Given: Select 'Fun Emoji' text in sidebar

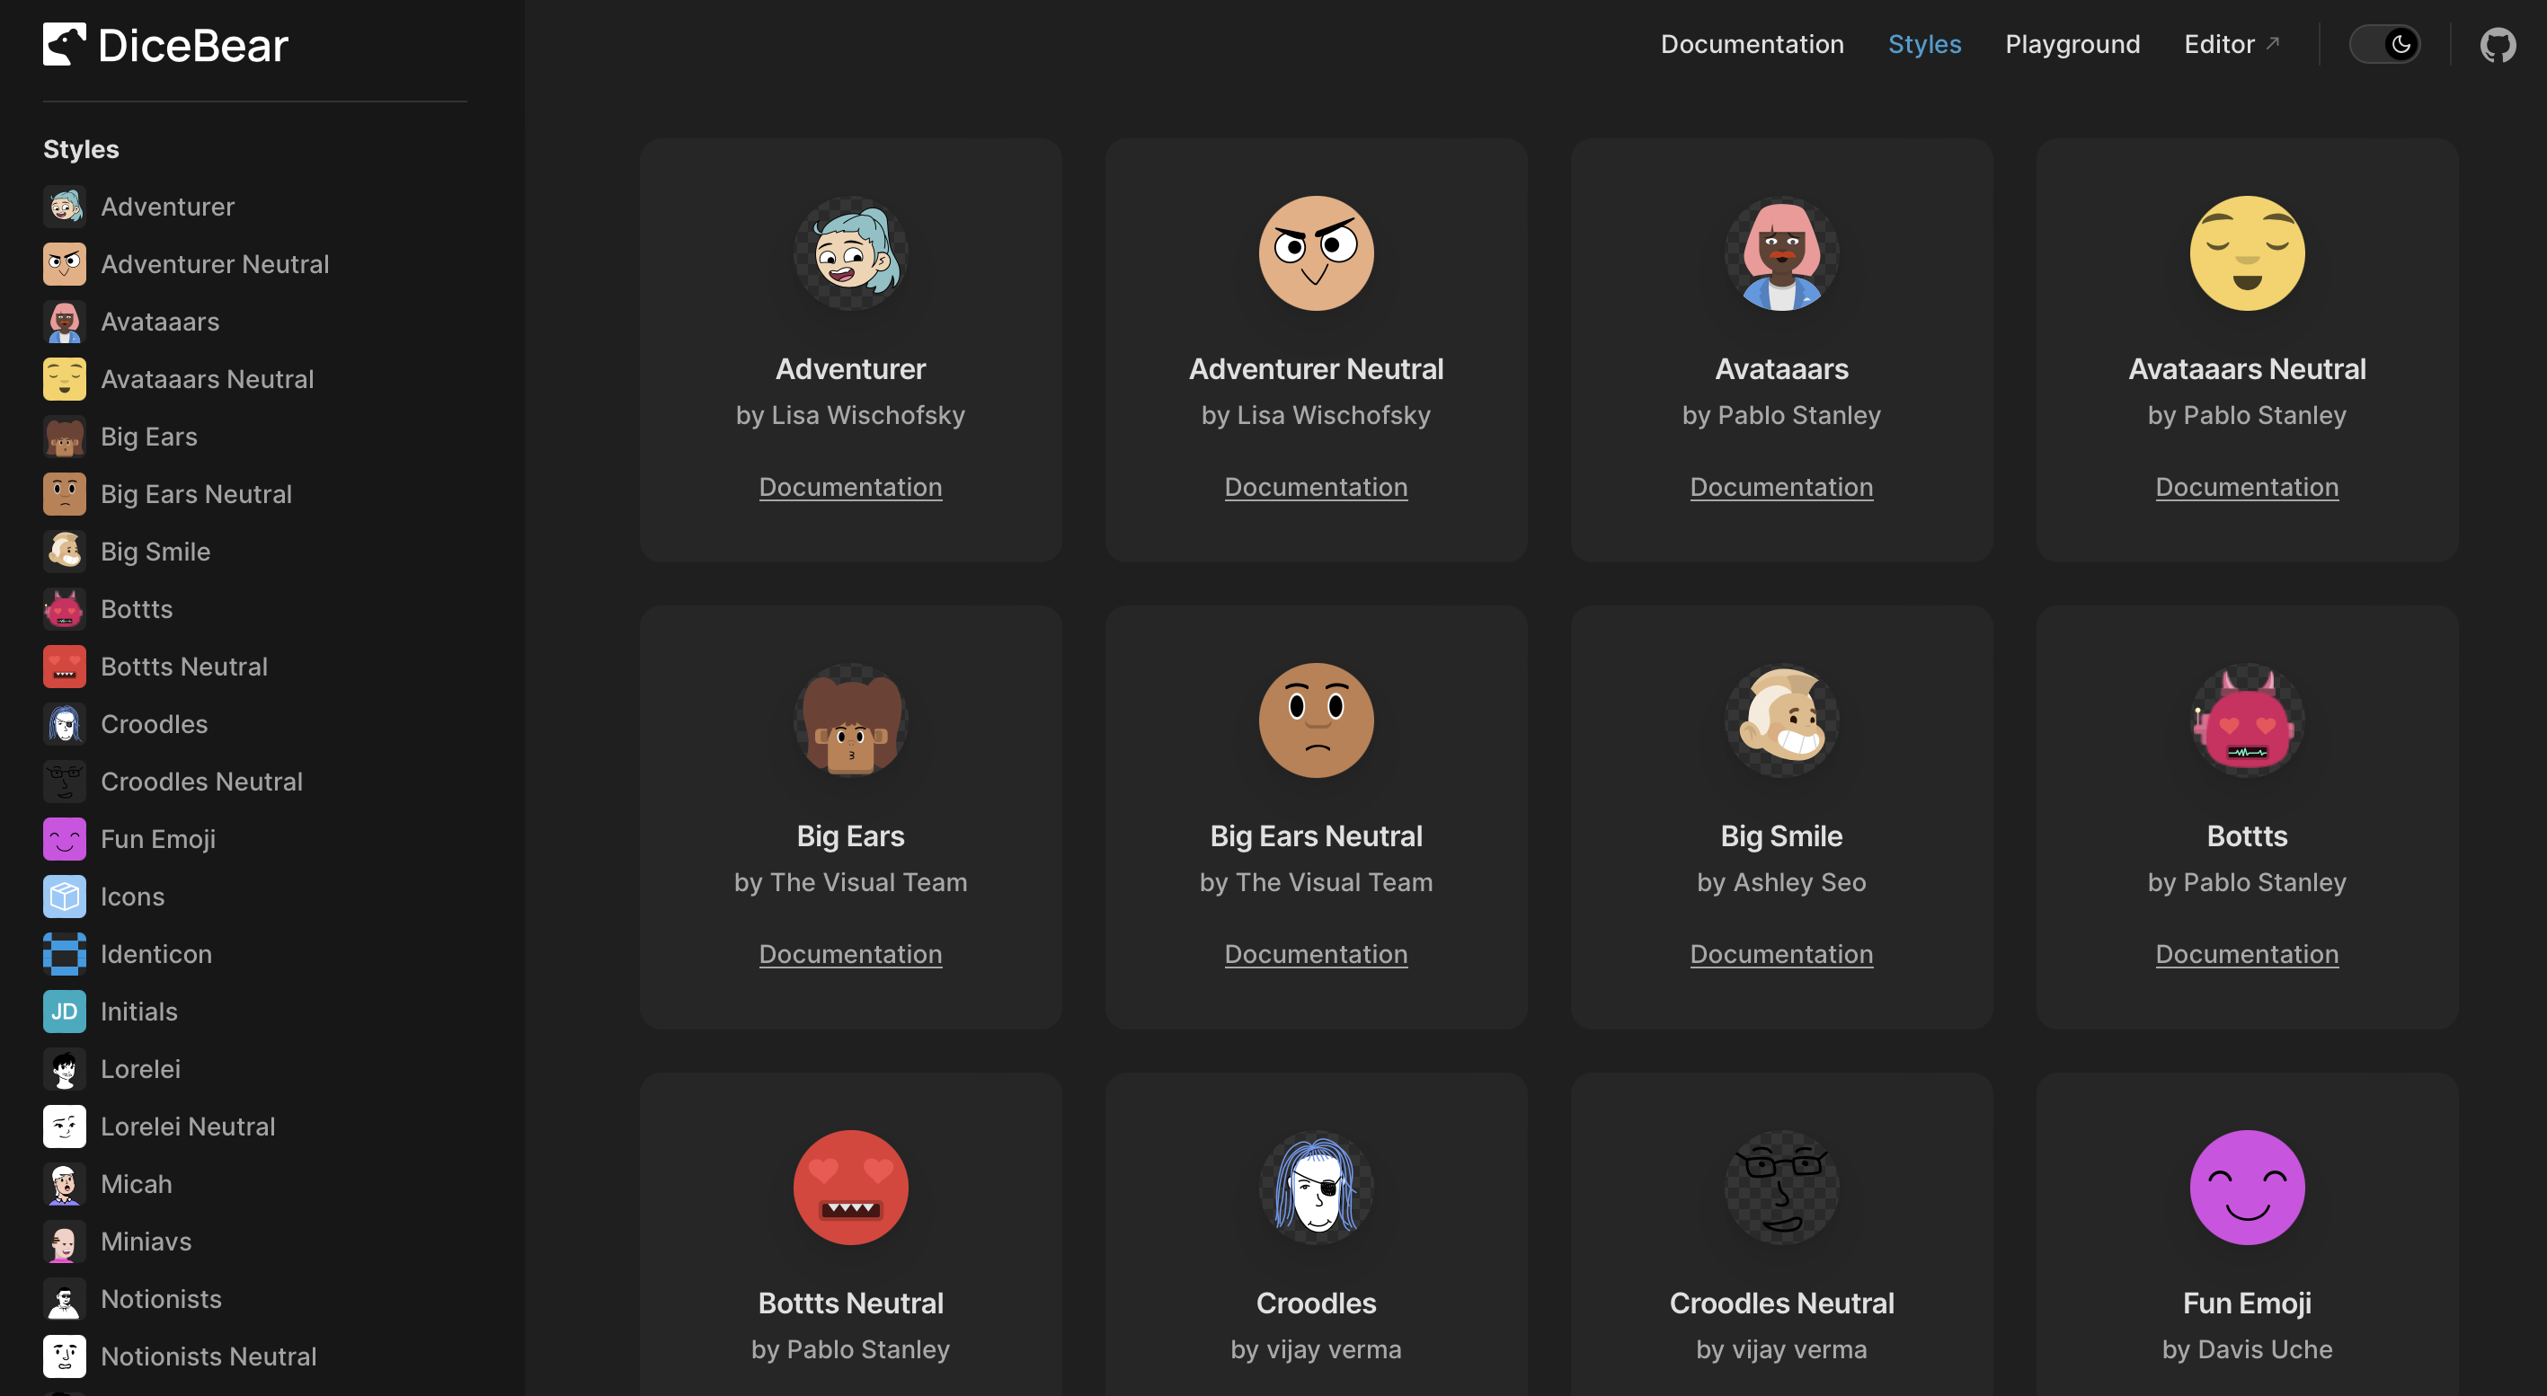Looking at the screenshot, I should pos(158,839).
